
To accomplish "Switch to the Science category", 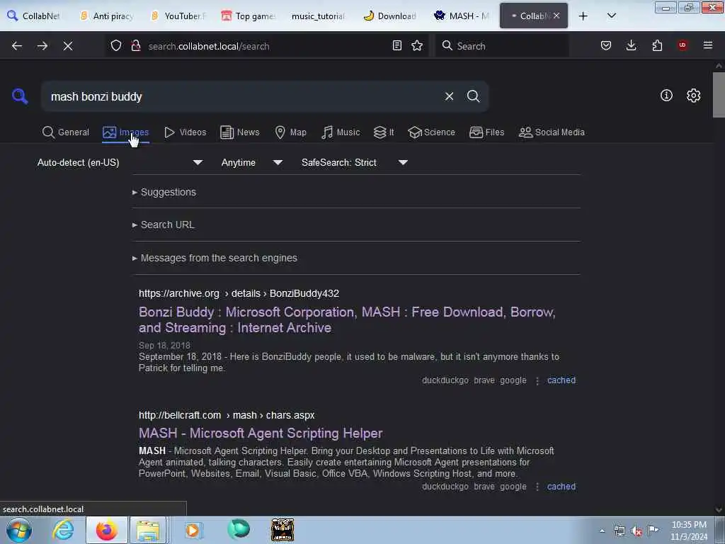I will 432,132.
